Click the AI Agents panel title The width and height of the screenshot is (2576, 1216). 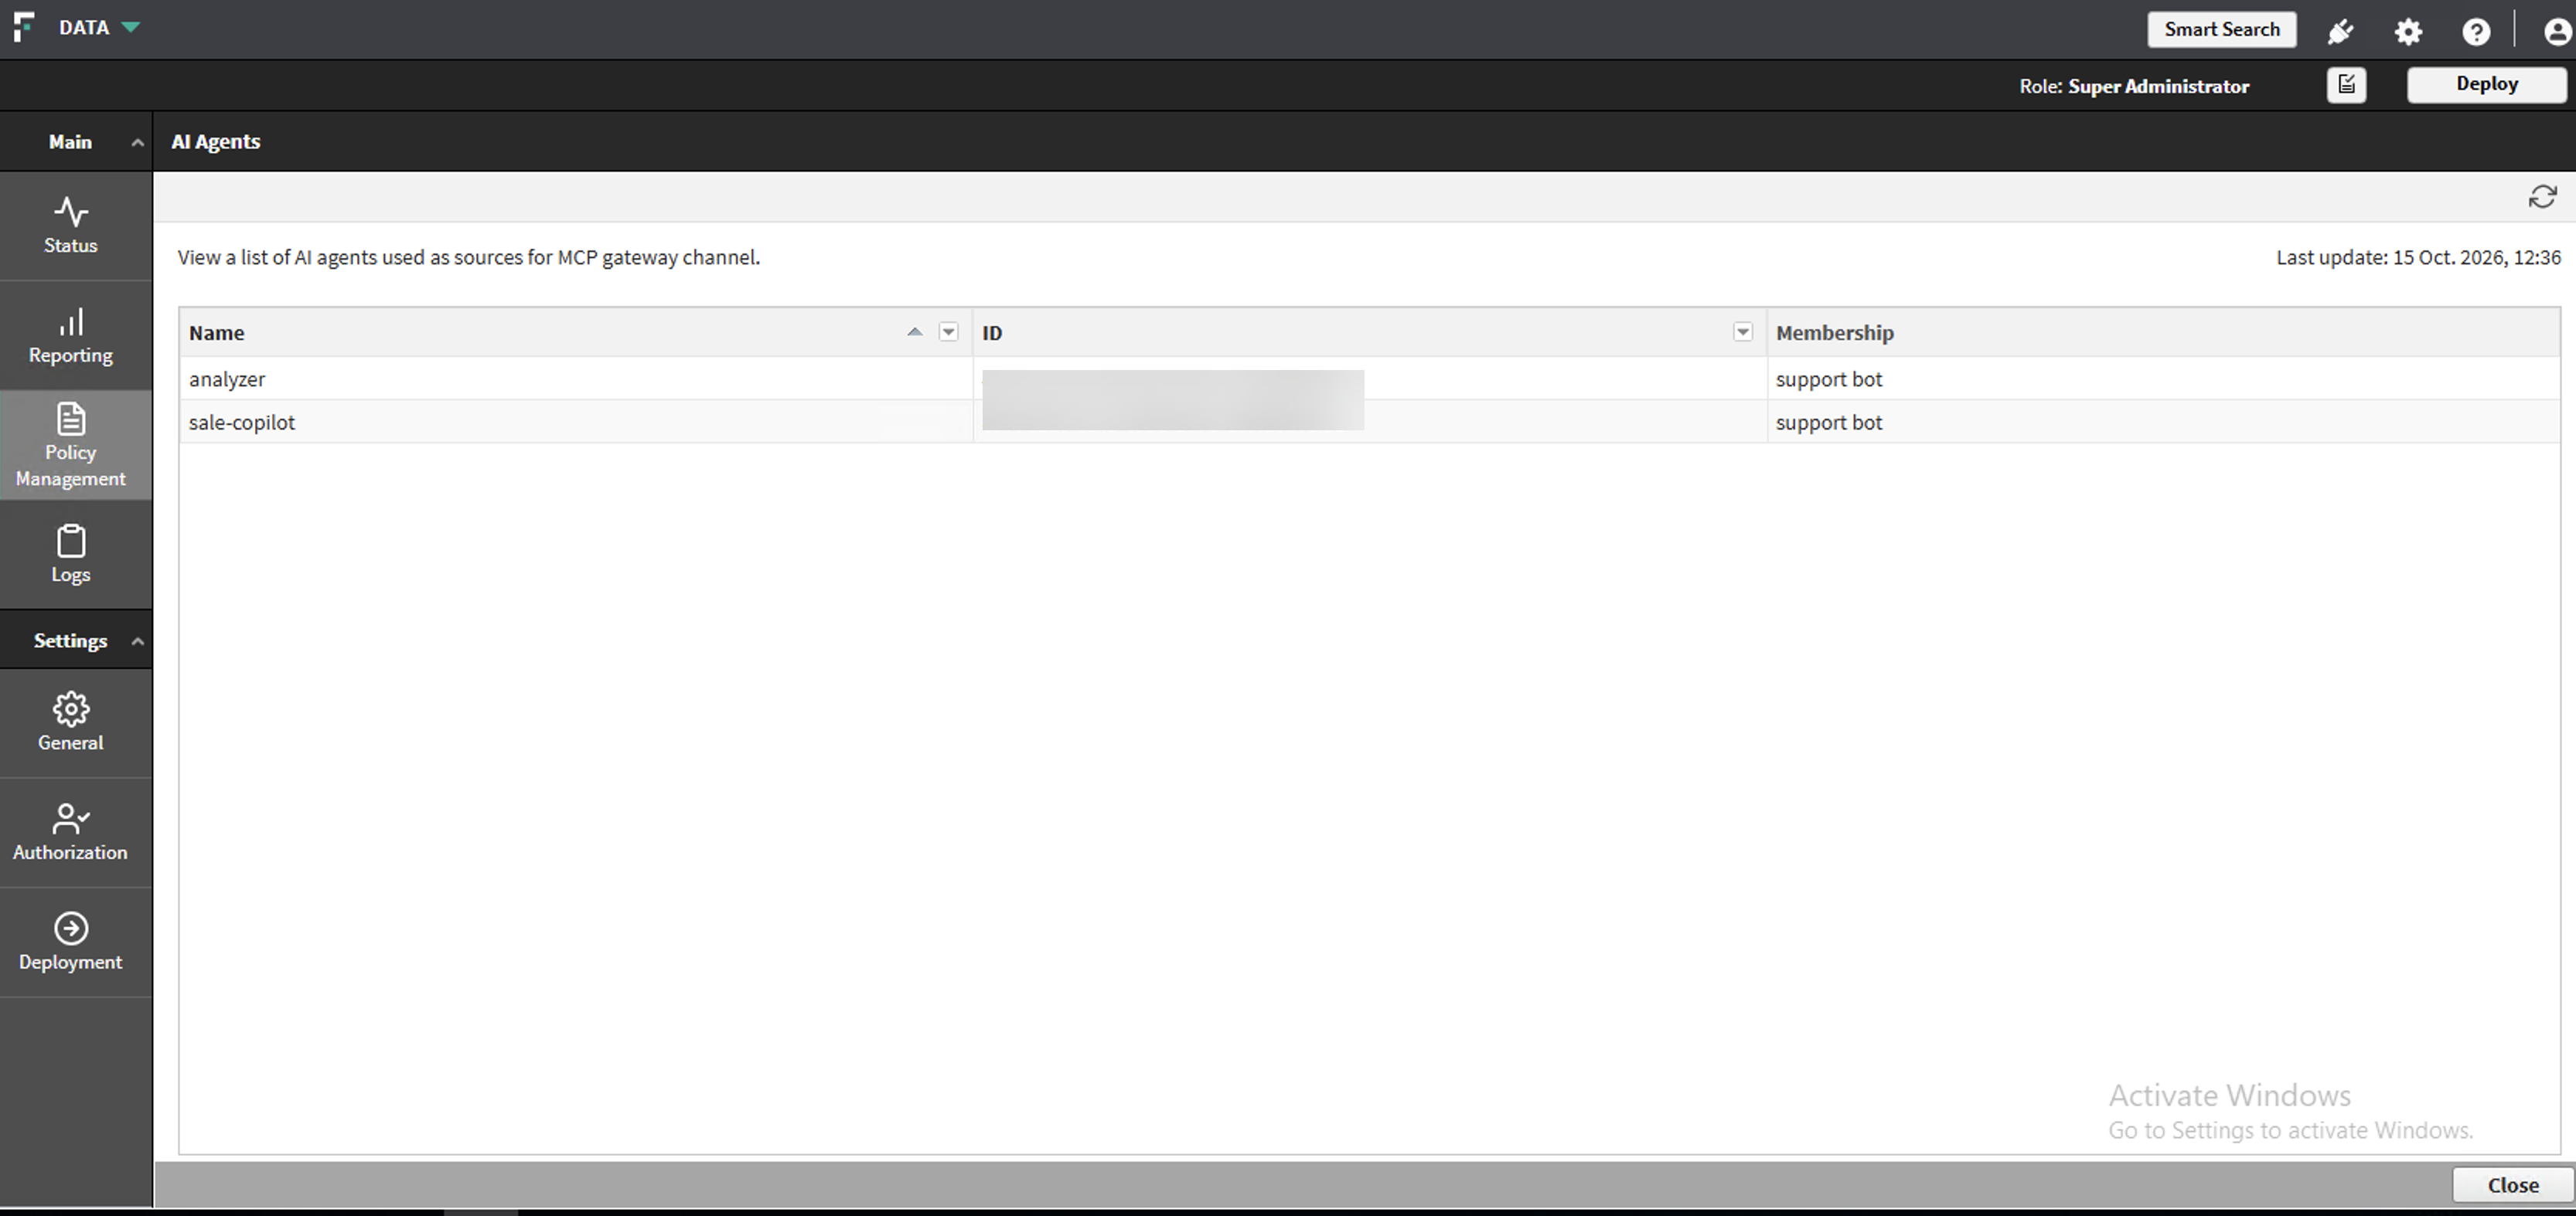point(215,142)
